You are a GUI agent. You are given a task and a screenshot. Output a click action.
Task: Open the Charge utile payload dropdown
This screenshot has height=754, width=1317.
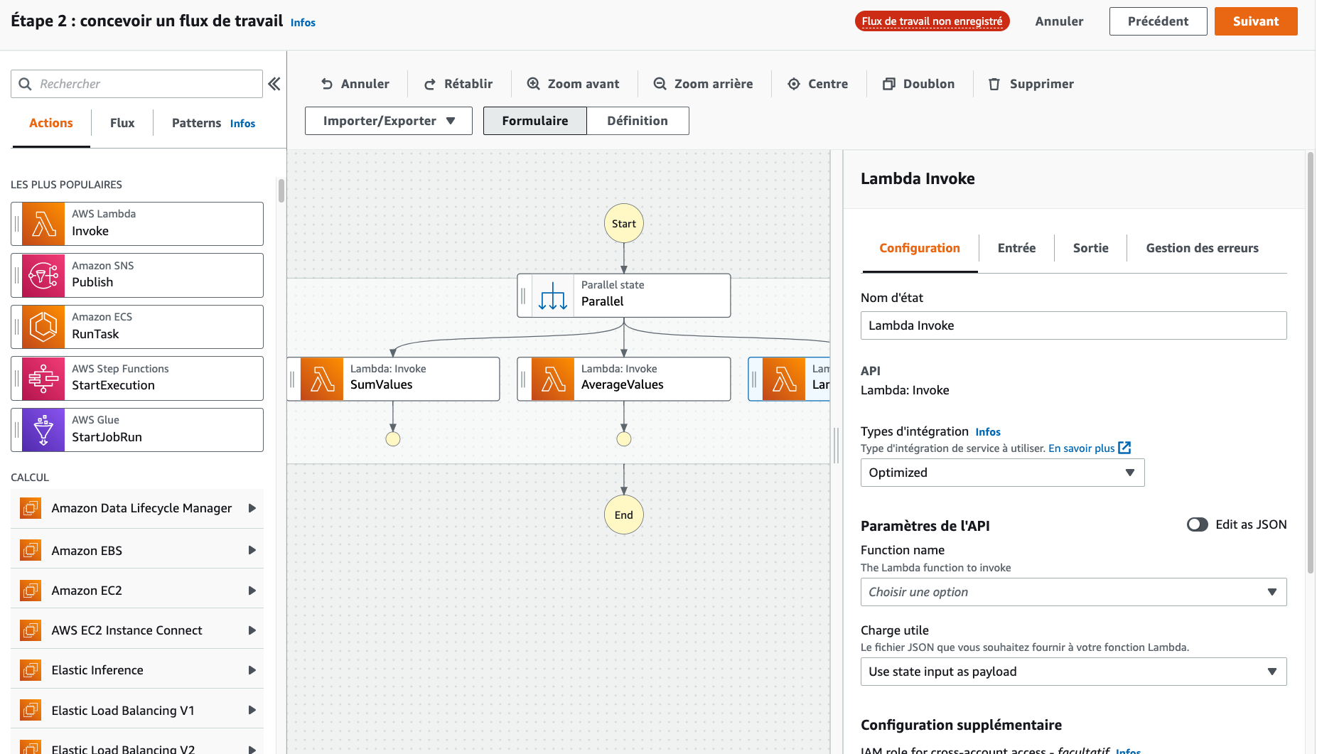point(1073,672)
